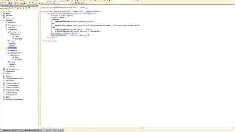
Task: Select Макеты under ВыдачаКниг
Action: tap(12, 46)
